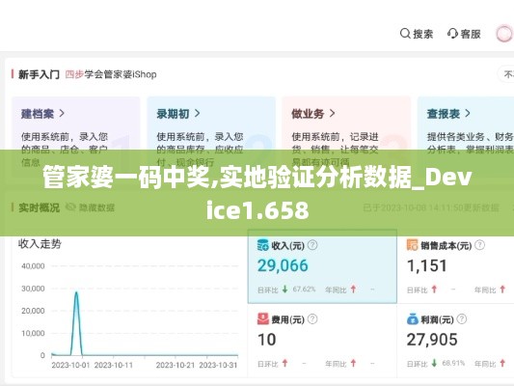Screen dimensions: 514x386
Task: Click help question mark beside 销售成本(元)
Action: [479, 245]
